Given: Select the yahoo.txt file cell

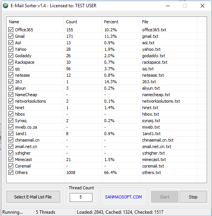Looking at the screenshot, I should point(151,49).
